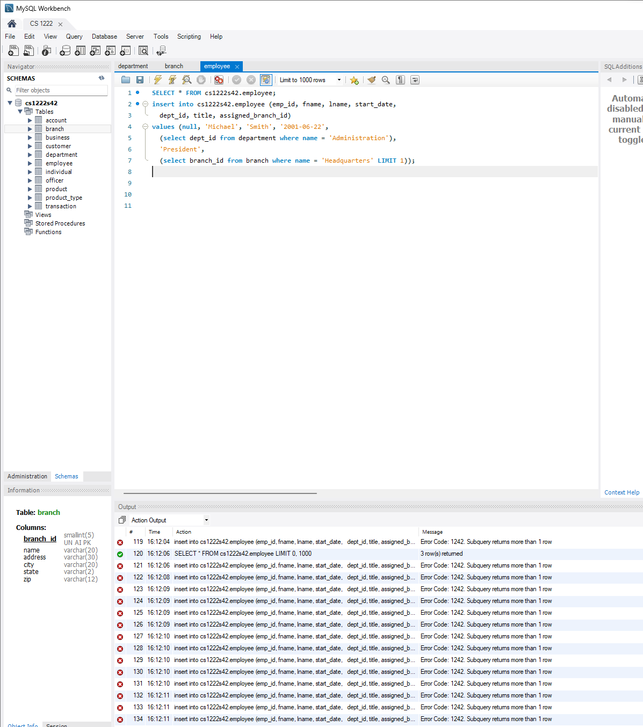
Task: Open SQL script file icon in main toolbar
Action: 28,50
